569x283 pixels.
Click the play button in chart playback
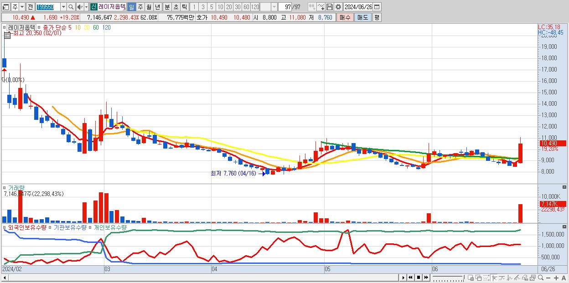[x=403, y=278]
